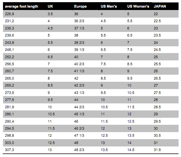Viewport: 181px width, 157px height.
Task: Click Europe size 41 1/3 cell
Action: (x=79, y=71)
